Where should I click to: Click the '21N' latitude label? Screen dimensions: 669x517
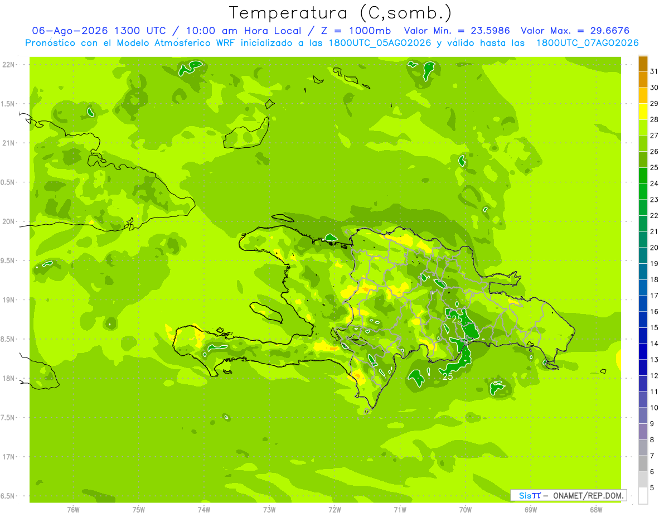[x=9, y=143]
